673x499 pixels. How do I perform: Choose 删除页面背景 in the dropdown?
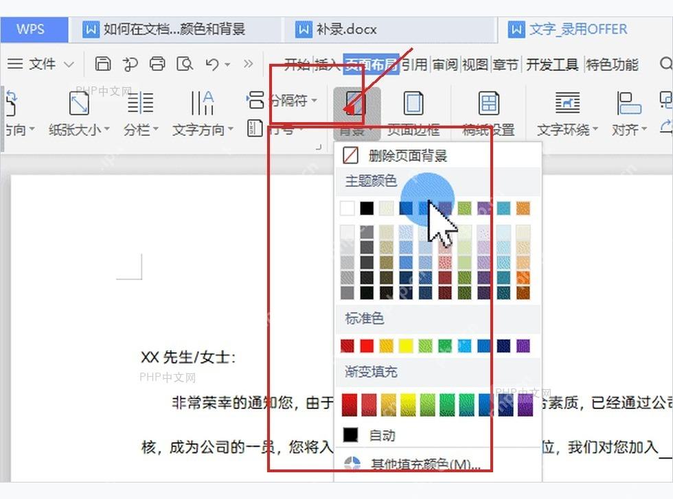tap(438, 155)
